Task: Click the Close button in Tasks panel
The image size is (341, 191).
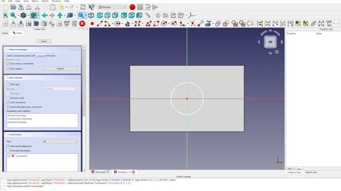Action: click(x=44, y=41)
